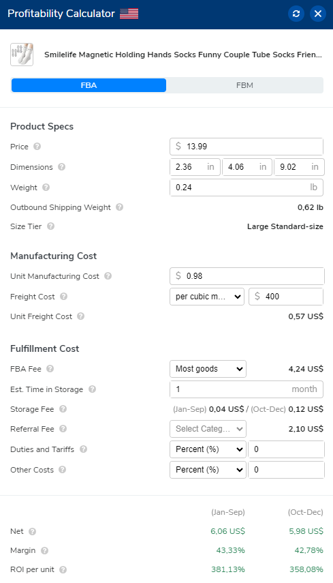Image resolution: width=333 pixels, height=583 pixels.
Task: Open the Freight Cost per cubic meter dropdown
Action: (x=207, y=297)
